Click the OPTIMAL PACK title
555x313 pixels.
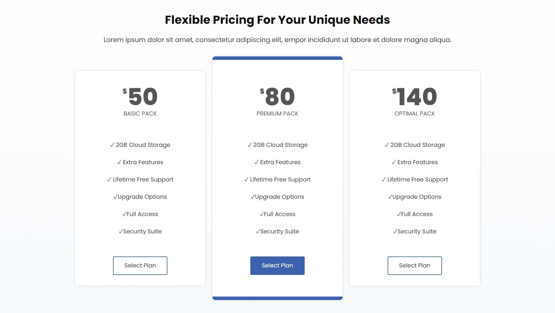point(415,113)
